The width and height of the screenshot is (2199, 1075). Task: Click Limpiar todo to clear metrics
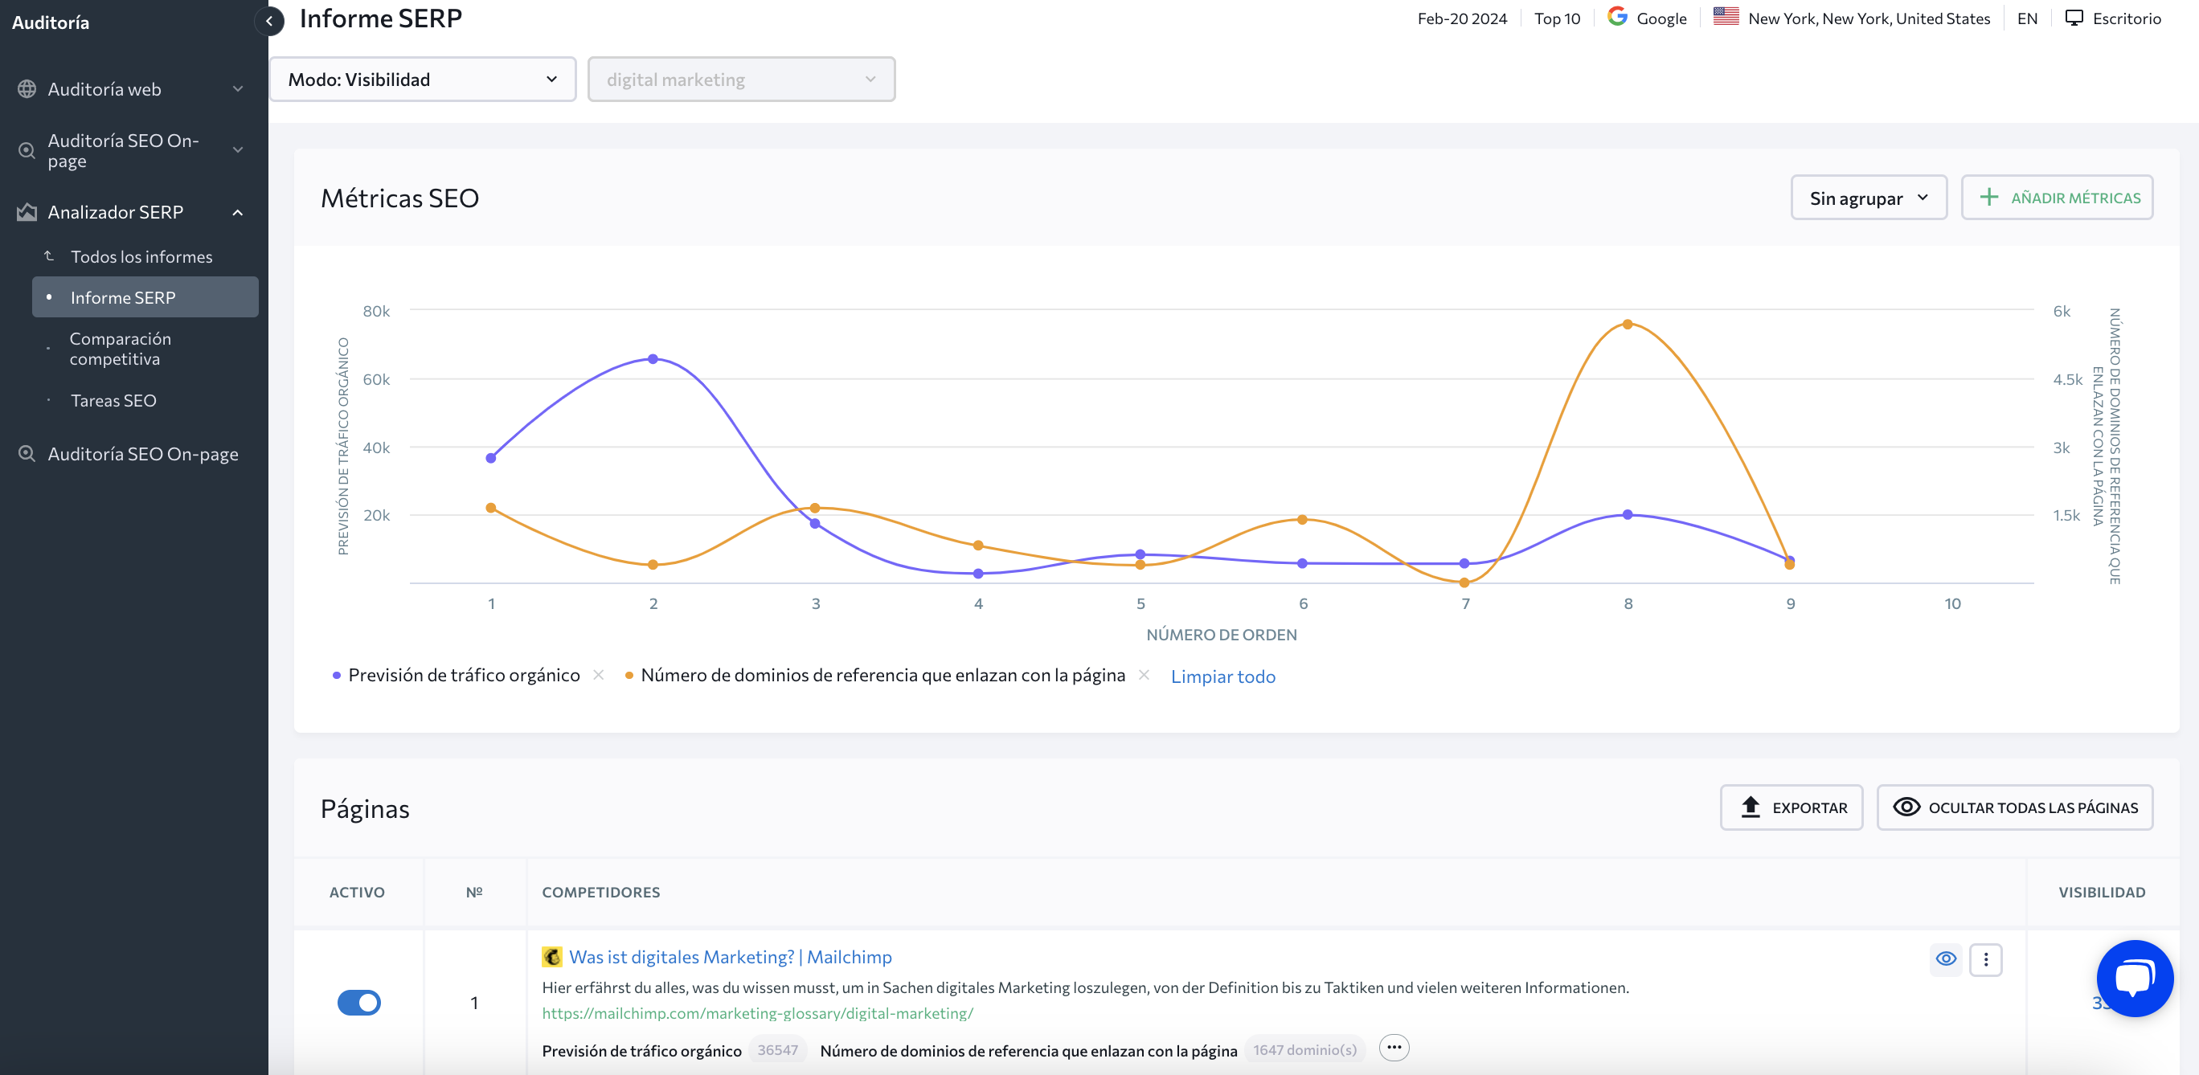pos(1223,676)
